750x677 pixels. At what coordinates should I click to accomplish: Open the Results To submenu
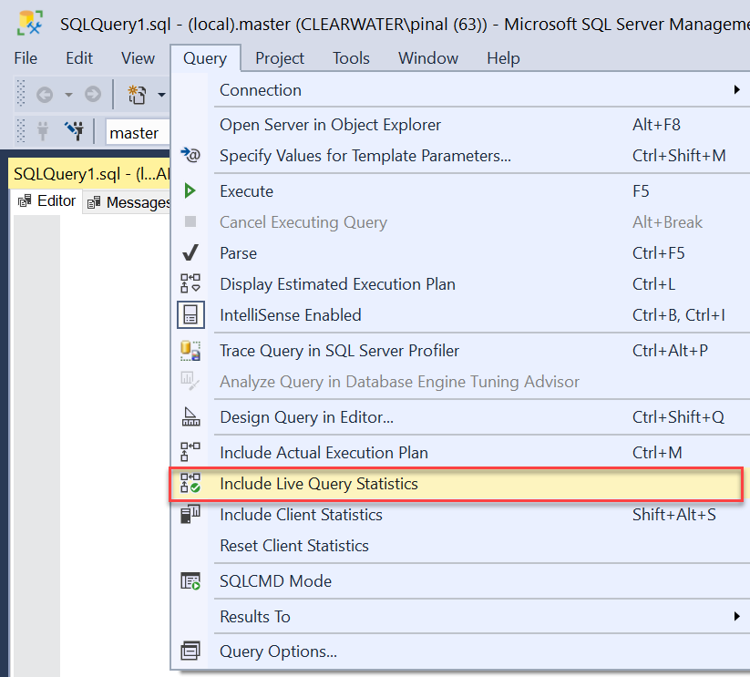[460, 616]
